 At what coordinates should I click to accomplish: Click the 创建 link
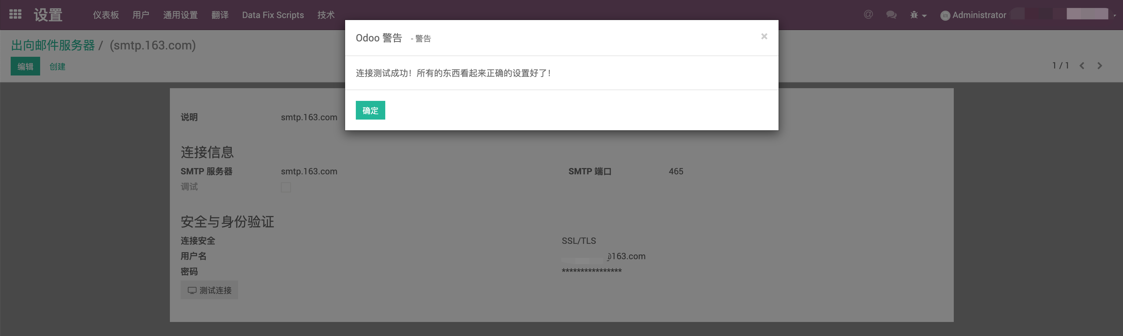(57, 66)
